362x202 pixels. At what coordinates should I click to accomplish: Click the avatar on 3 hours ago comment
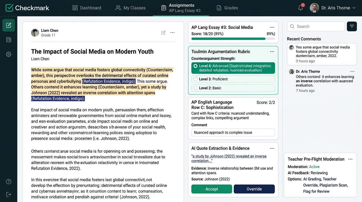[291, 48]
